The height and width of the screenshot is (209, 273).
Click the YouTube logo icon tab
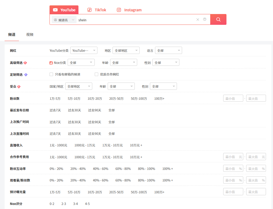[55, 10]
